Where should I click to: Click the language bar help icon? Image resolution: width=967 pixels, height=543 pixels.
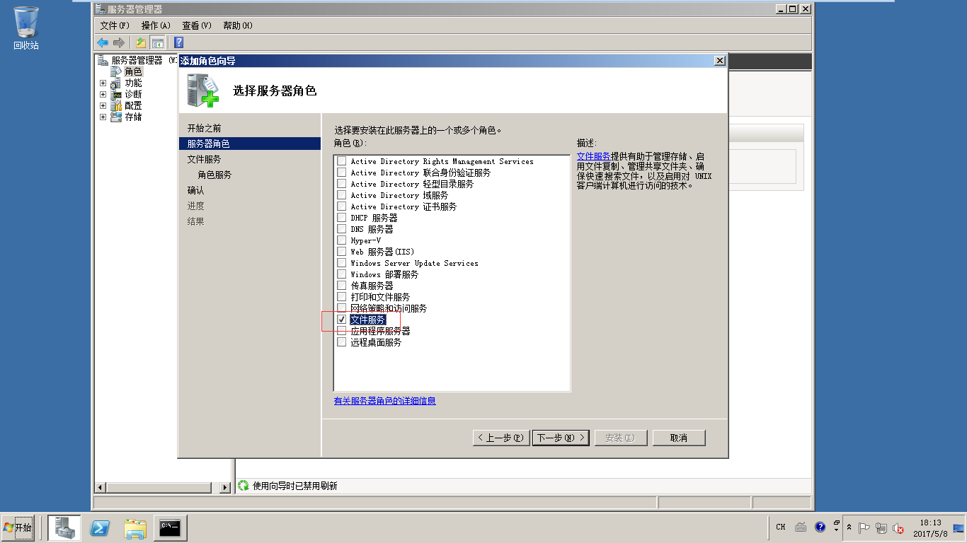click(x=820, y=527)
